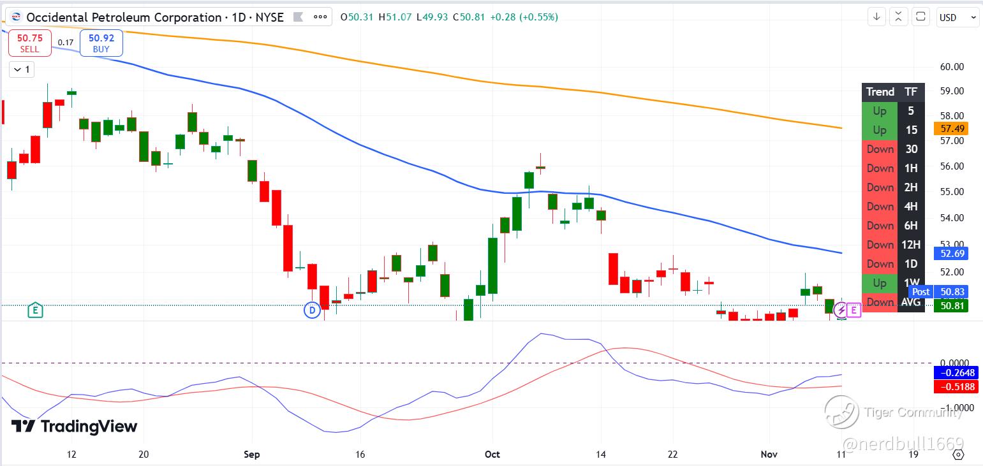Click the 56.00 price scale label

pos(950,166)
